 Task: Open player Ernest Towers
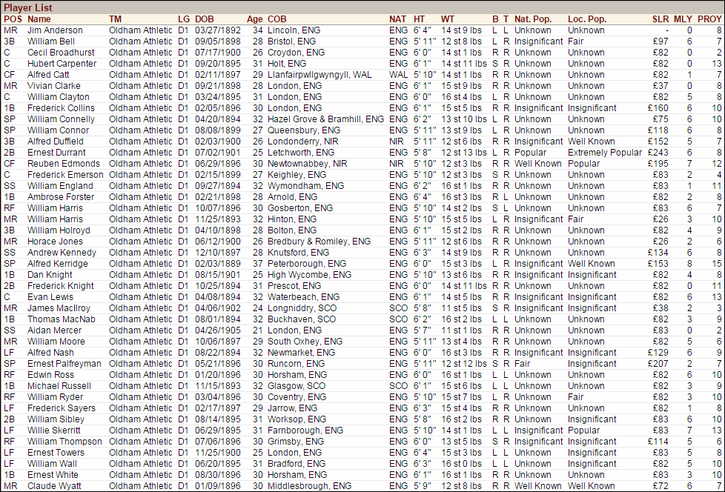click(56, 452)
